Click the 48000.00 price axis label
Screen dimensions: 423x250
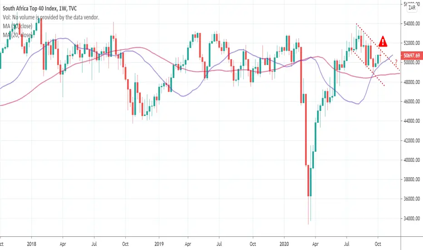point(412,82)
